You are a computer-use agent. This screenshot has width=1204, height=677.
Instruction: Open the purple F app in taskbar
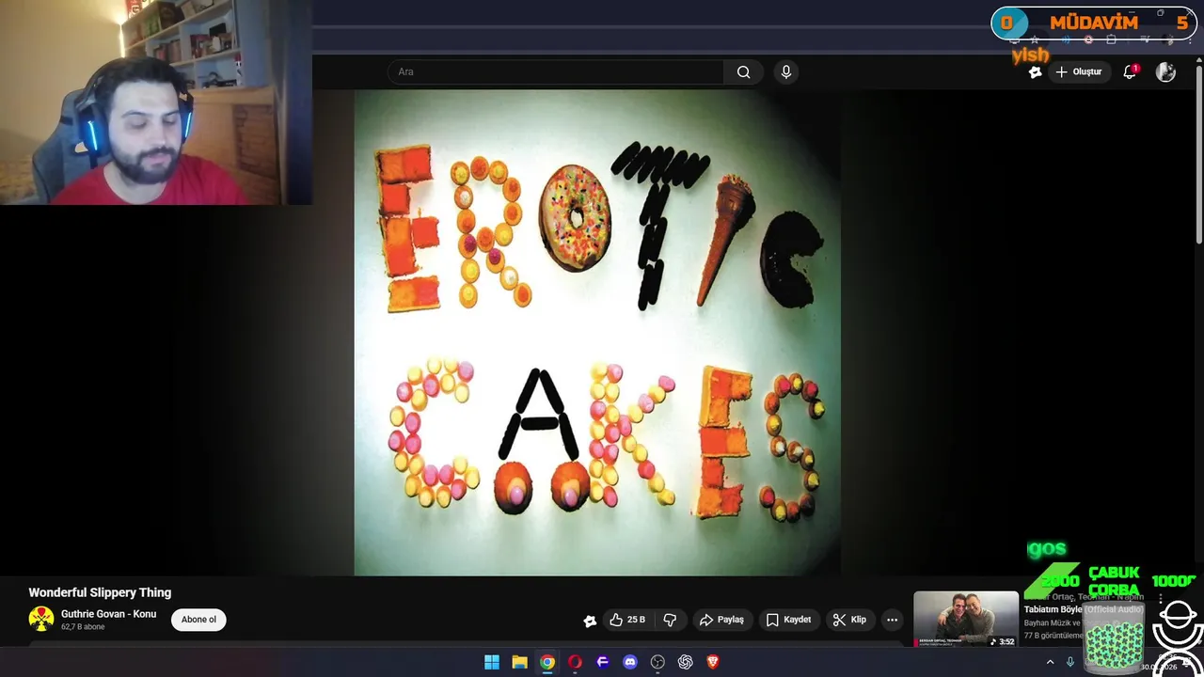pyautogui.click(x=603, y=662)
